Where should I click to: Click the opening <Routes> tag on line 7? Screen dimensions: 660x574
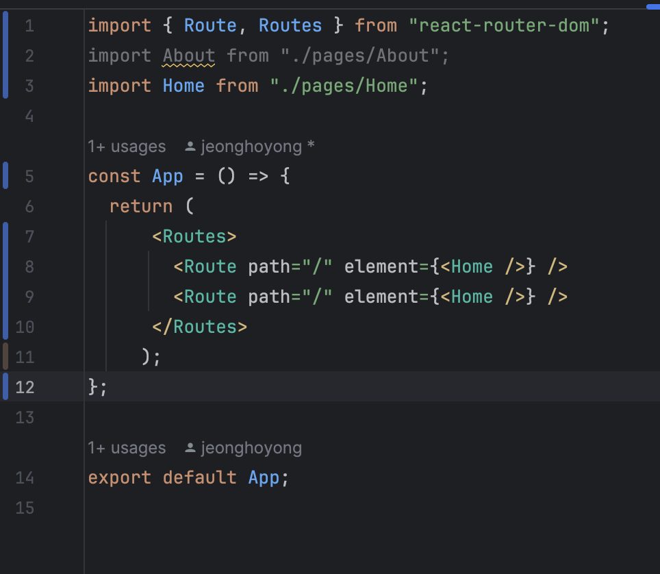(194, 237)
